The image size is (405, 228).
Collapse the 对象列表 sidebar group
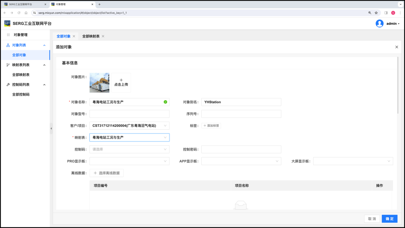(x=44, y=45)
